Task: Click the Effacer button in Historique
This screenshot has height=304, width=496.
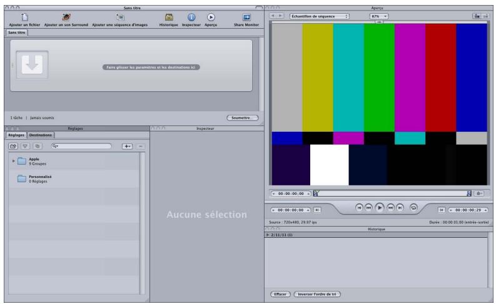Action: point(279,293)
